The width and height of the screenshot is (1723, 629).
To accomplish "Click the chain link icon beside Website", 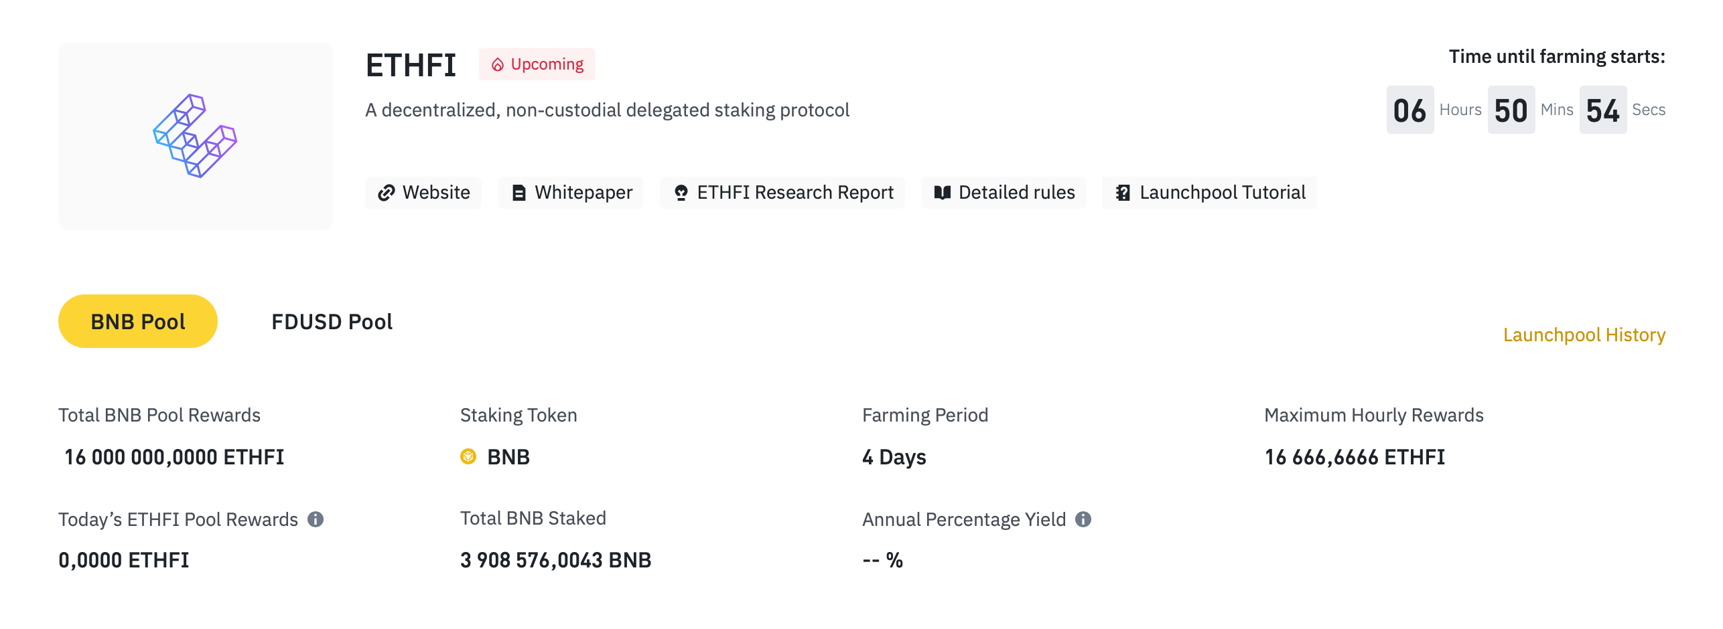I will [x=386, y=193].
